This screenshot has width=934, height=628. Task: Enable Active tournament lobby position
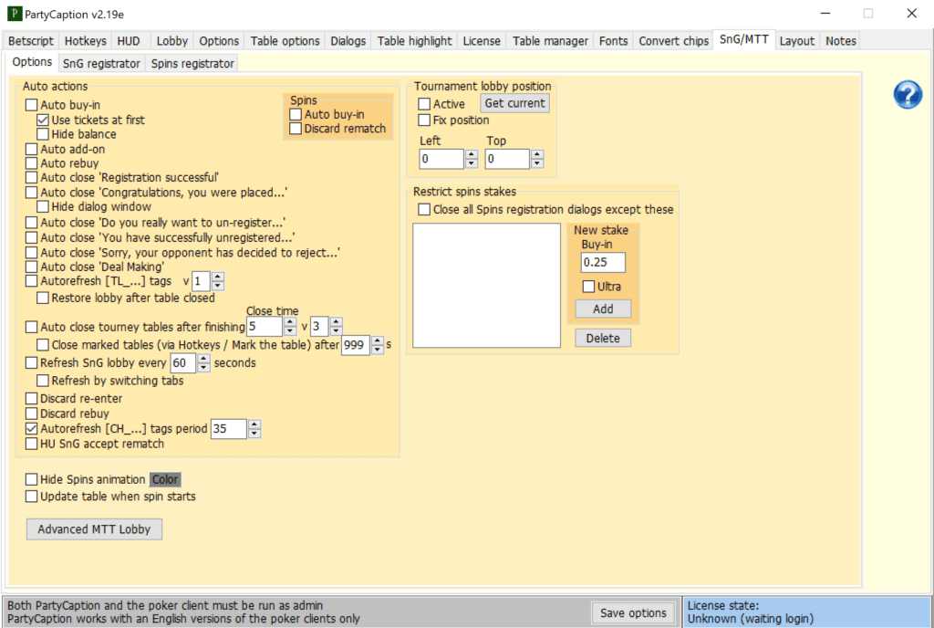tap(424, 104)
